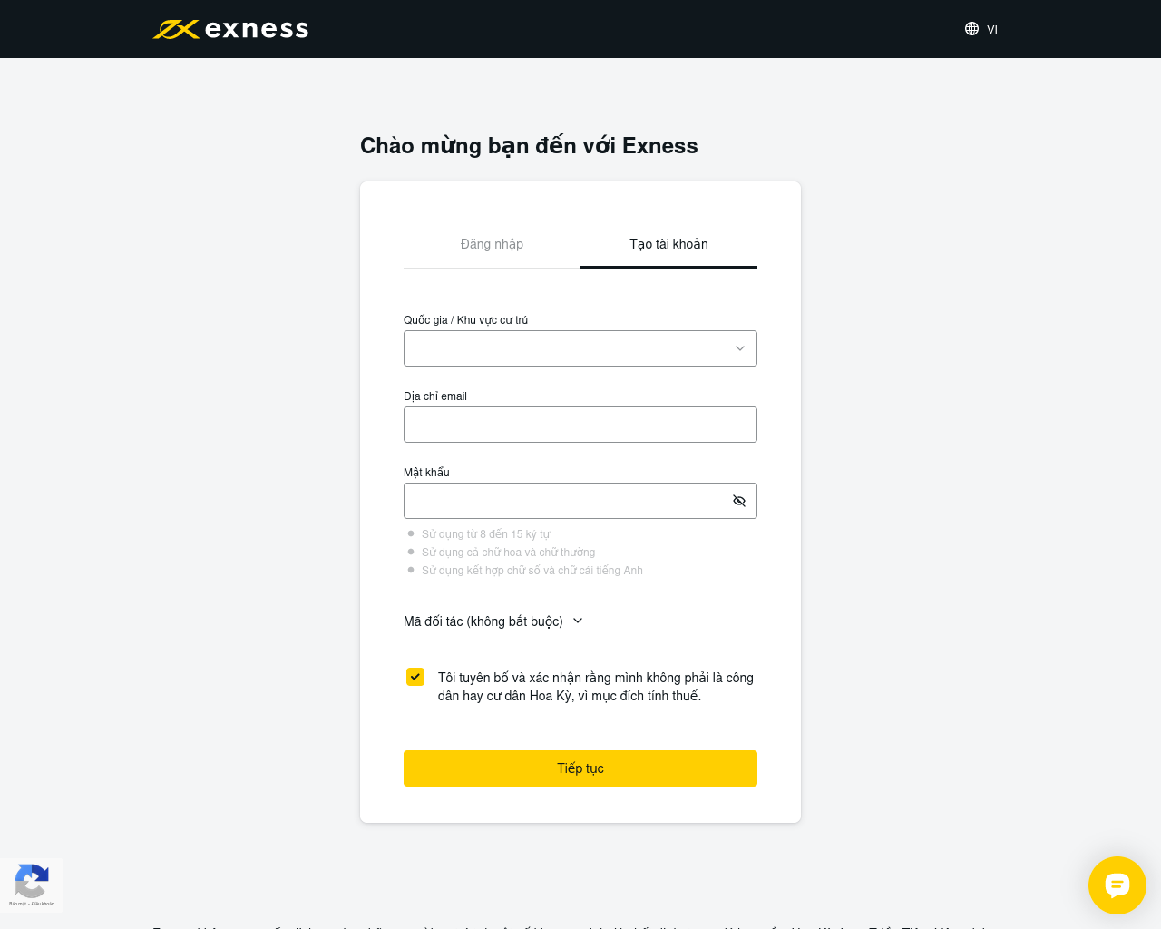Focus the Địa chỉ email input field
This screenshot has height=929, width=1161.
point(580,425)
